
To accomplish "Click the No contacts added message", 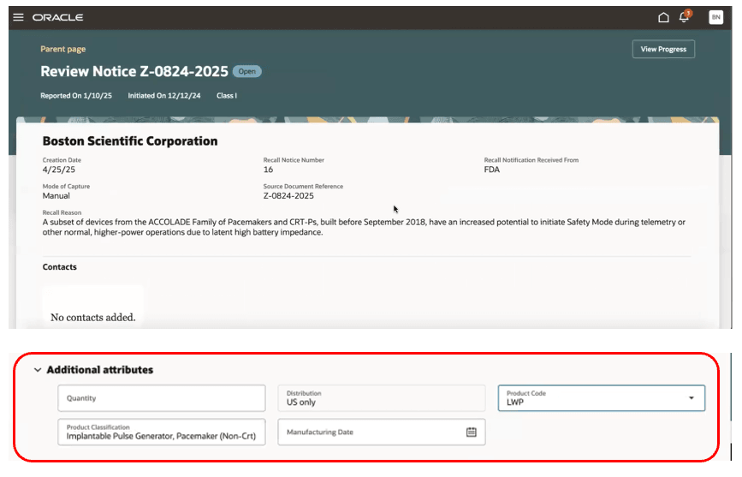I will [92, 318].
